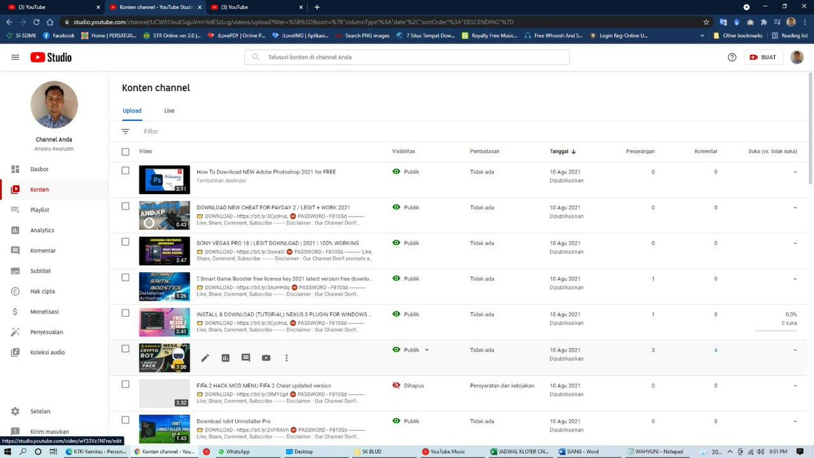Open 'Download Iobit Uninstaller Pro' video title
The image size is (814, 458).
[x=233, y=421]
